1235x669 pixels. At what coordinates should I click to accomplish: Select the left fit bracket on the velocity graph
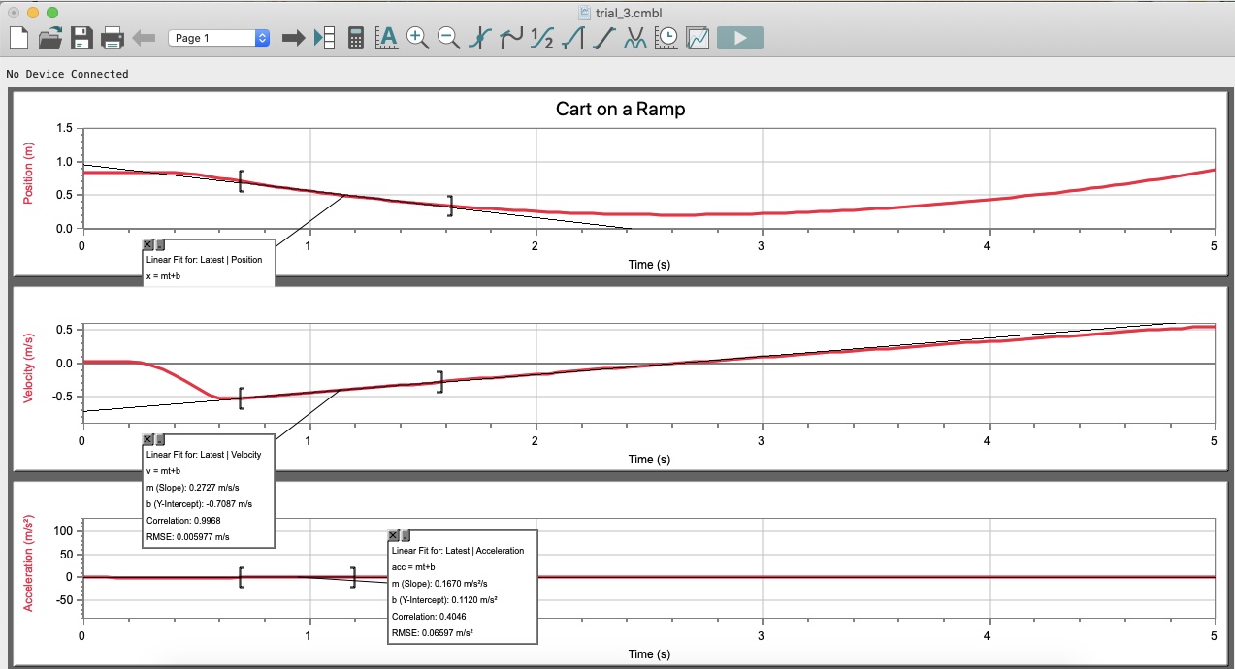click(x=242, y=398)
